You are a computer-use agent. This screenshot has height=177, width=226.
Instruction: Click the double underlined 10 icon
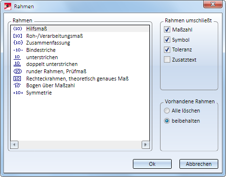pyautogui.click(x=17, y=64)
